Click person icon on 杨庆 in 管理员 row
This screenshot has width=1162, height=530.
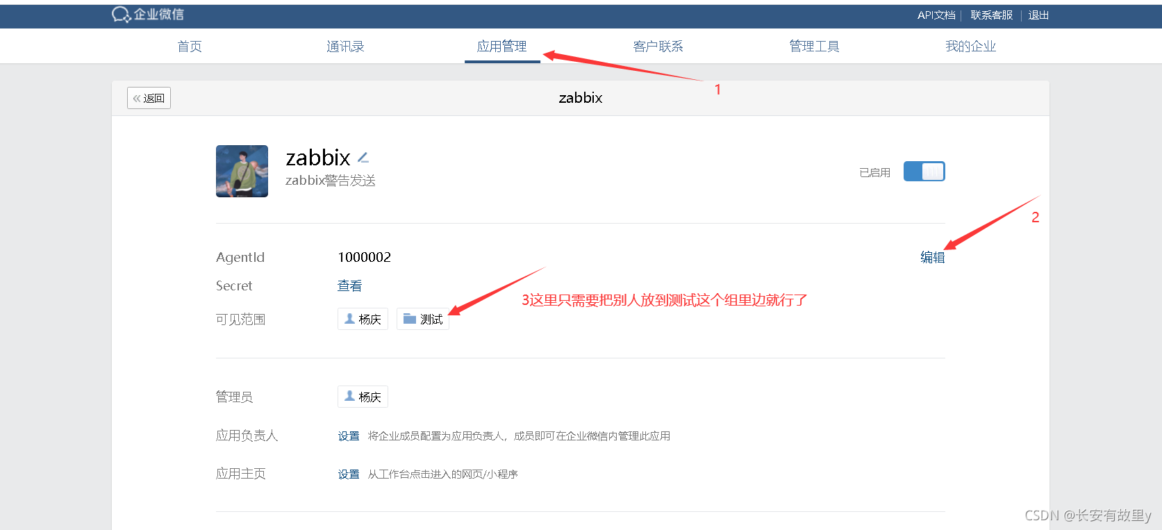click(350, 397)
